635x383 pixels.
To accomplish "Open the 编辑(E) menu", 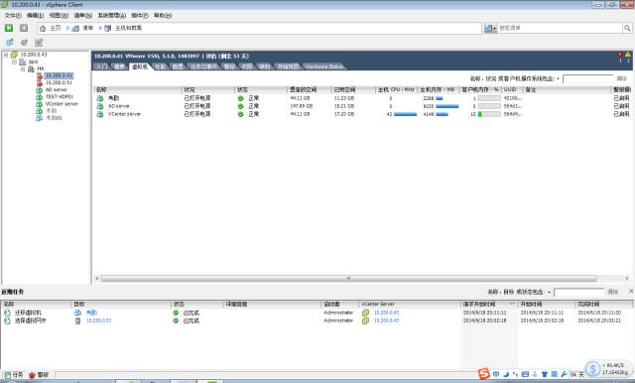I will (35, 16).
